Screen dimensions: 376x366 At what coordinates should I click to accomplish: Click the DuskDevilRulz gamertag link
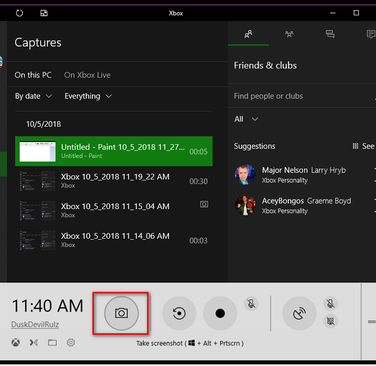click(x=35, y=324)
